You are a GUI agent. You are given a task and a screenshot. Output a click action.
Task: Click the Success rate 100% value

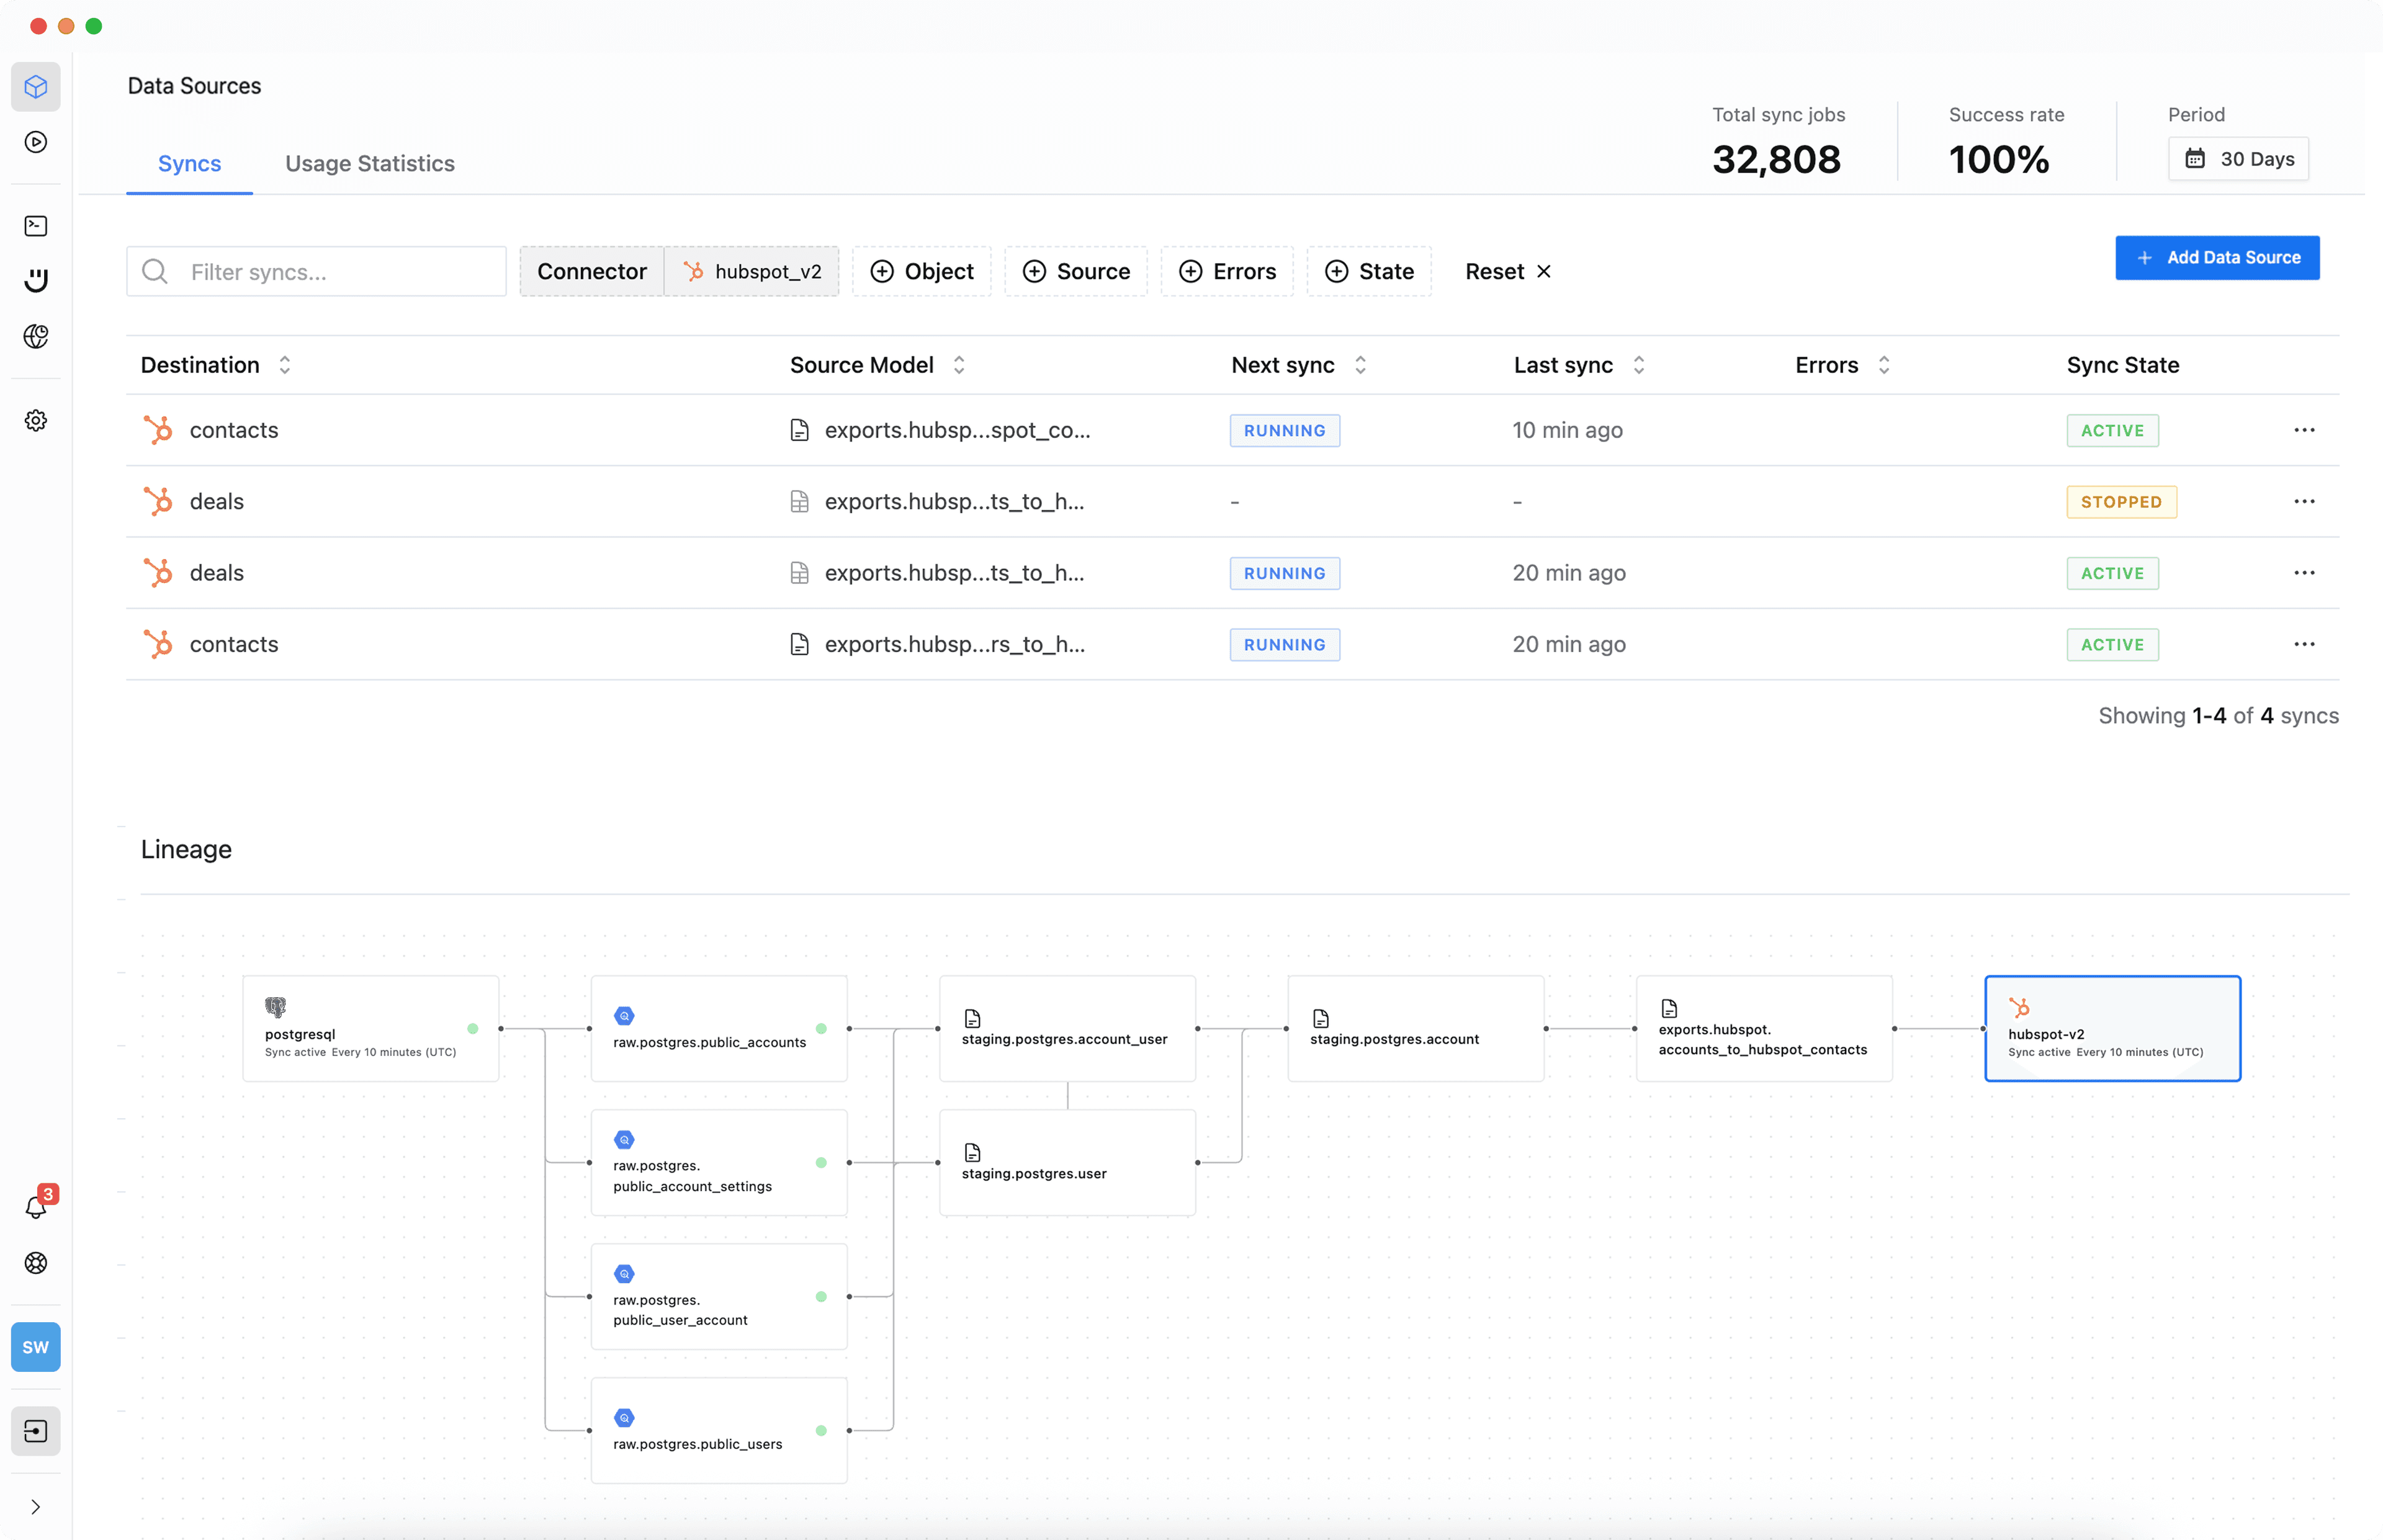(1999, 160)
